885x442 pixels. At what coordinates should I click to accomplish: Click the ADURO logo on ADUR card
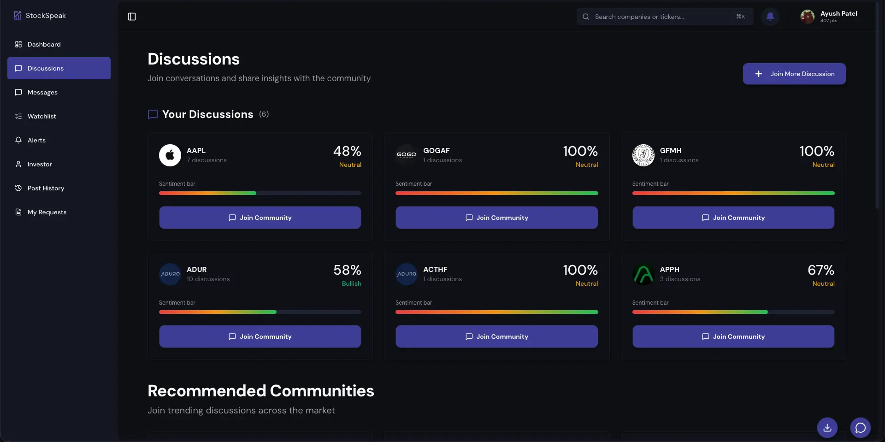click(170, 274)
